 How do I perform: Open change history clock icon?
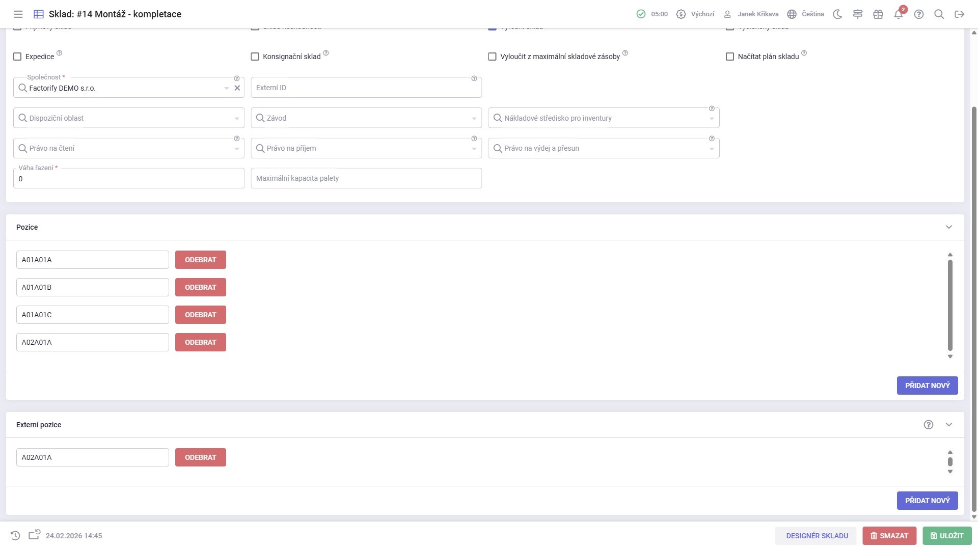[x=15, y=536]
